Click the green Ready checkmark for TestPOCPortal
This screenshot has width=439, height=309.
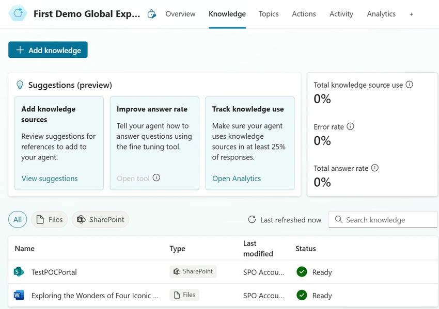(302, 272)
